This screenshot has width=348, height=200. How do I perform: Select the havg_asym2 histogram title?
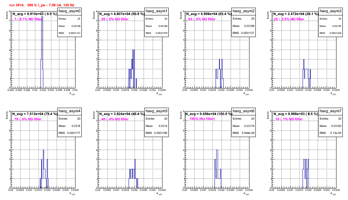(244, 11)
